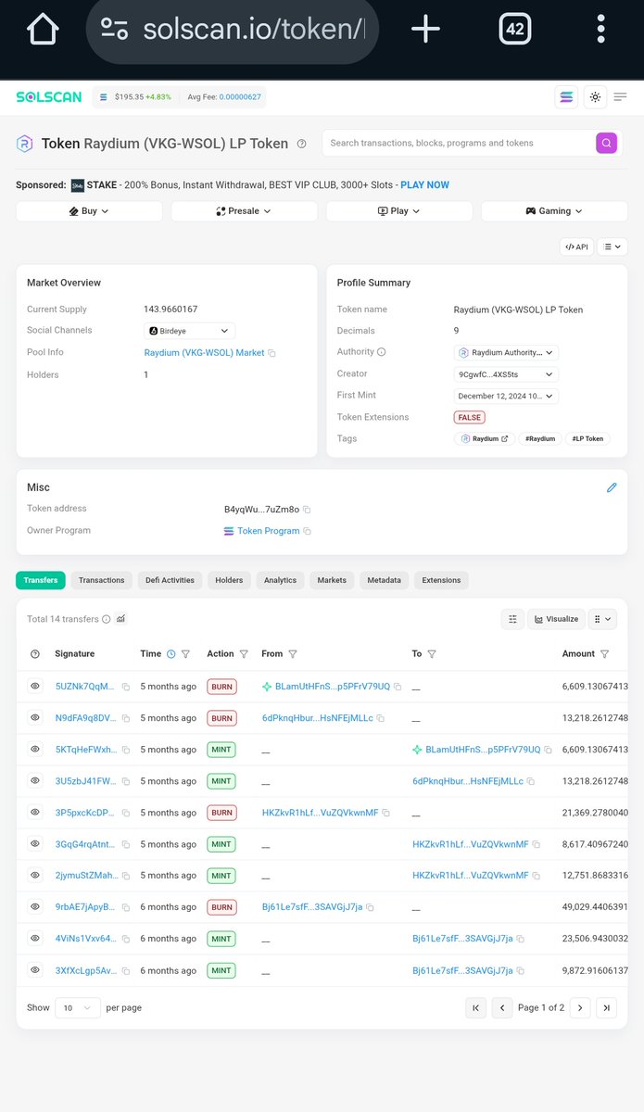Jump to first page in pagination
This screenshot has width=644, height=1112.
click(475, 1007)
